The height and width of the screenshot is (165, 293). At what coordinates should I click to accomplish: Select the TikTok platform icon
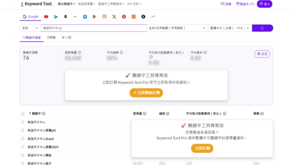[143, 16]
